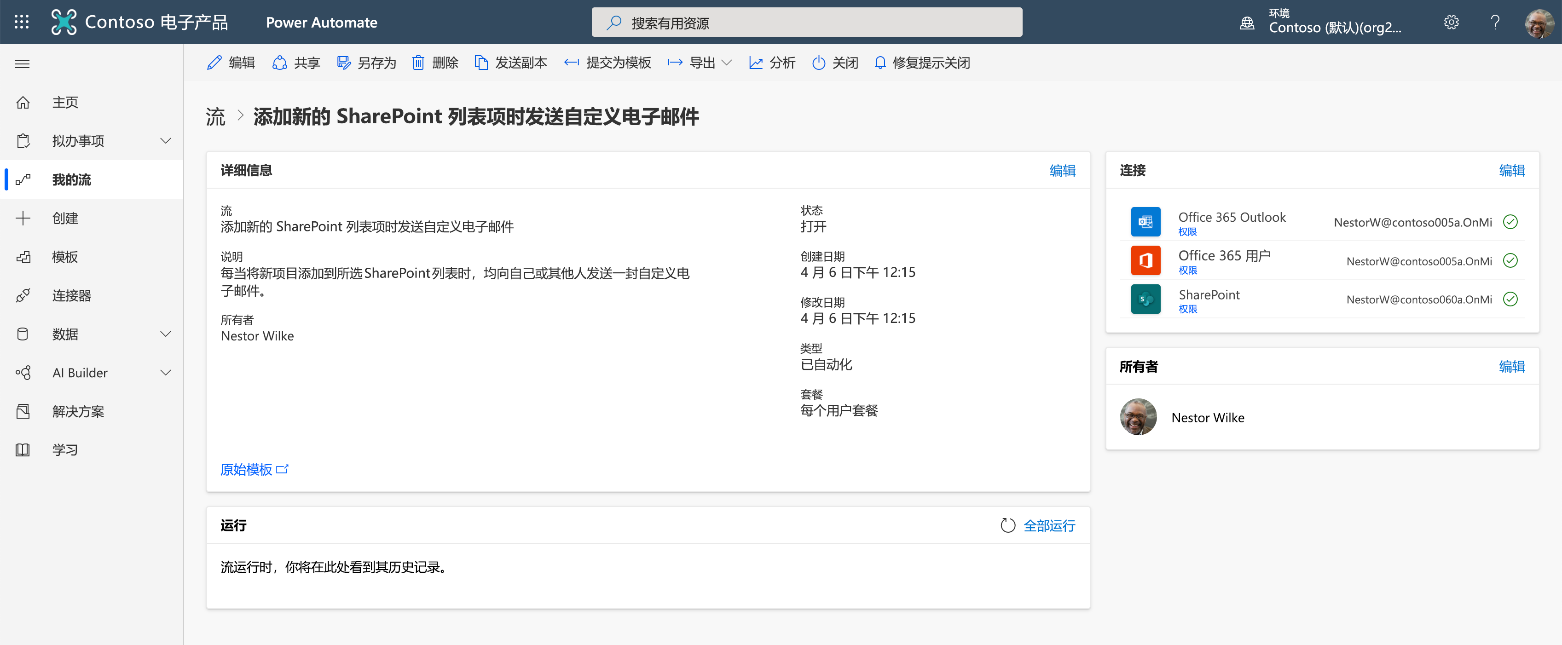Open user profile avatar in header

pyautogui.click(x=1539, y=23)
